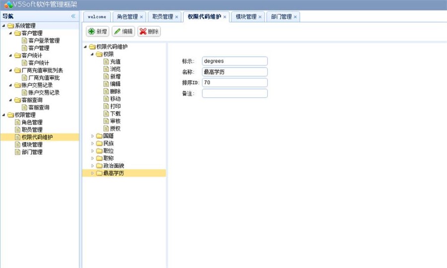
Task: Switch to the 职员管理 tab
Action: 162,17
